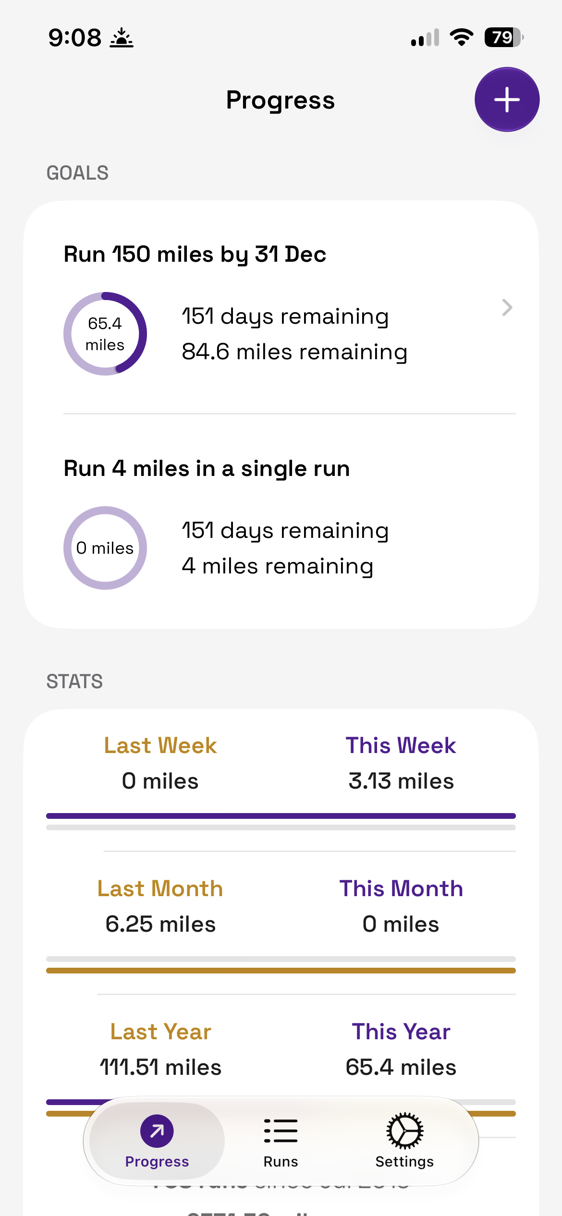Screen dimensions: 562x1216
Task: Tap the monthly gold comparison bar
Action: (281, 971)
